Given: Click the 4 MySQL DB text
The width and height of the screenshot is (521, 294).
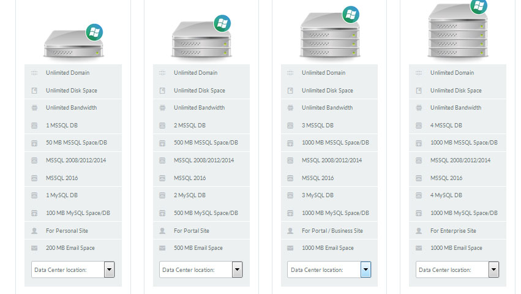Looking at the screenshot, I should (x=446, y=195).
